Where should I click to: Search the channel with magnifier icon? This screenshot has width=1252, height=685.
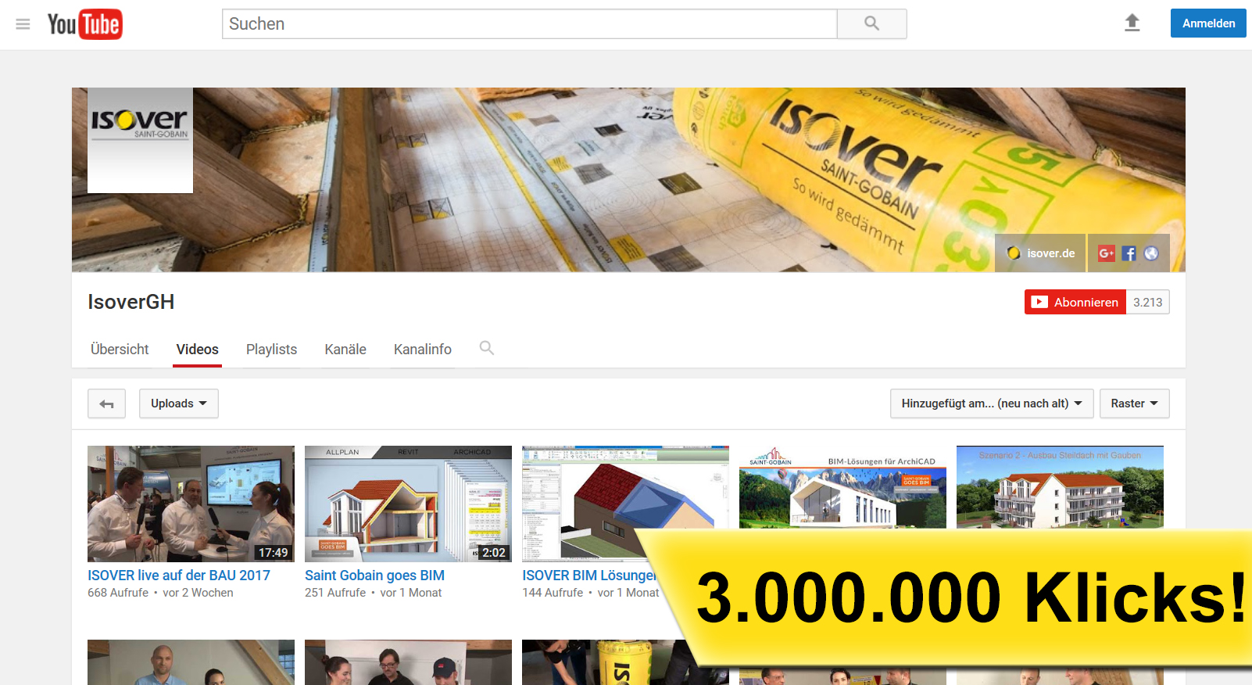[486, 349]
